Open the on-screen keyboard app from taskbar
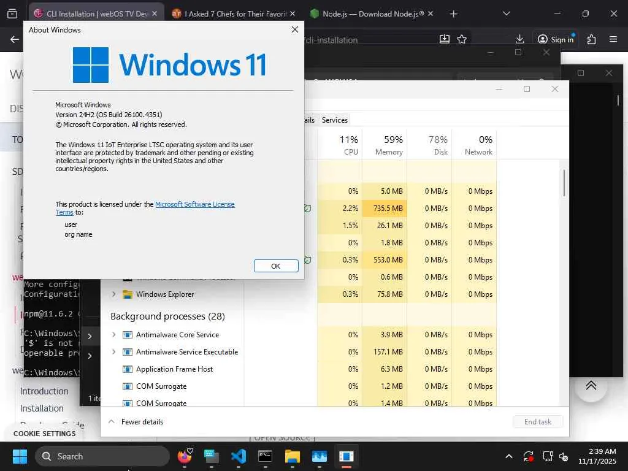Image resolution: width=628 pixels, height=471 pixels. [212, 456]
